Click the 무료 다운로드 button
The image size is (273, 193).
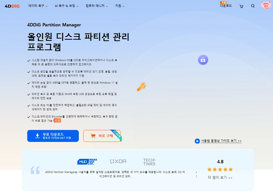click(x=53, y=136)
